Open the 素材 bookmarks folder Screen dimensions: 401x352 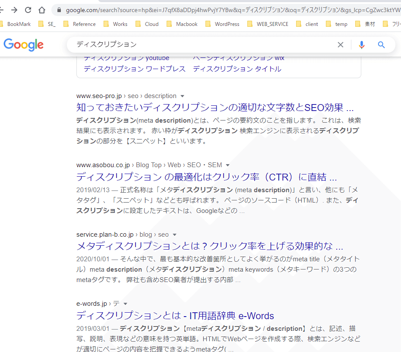tap(365, 24)
